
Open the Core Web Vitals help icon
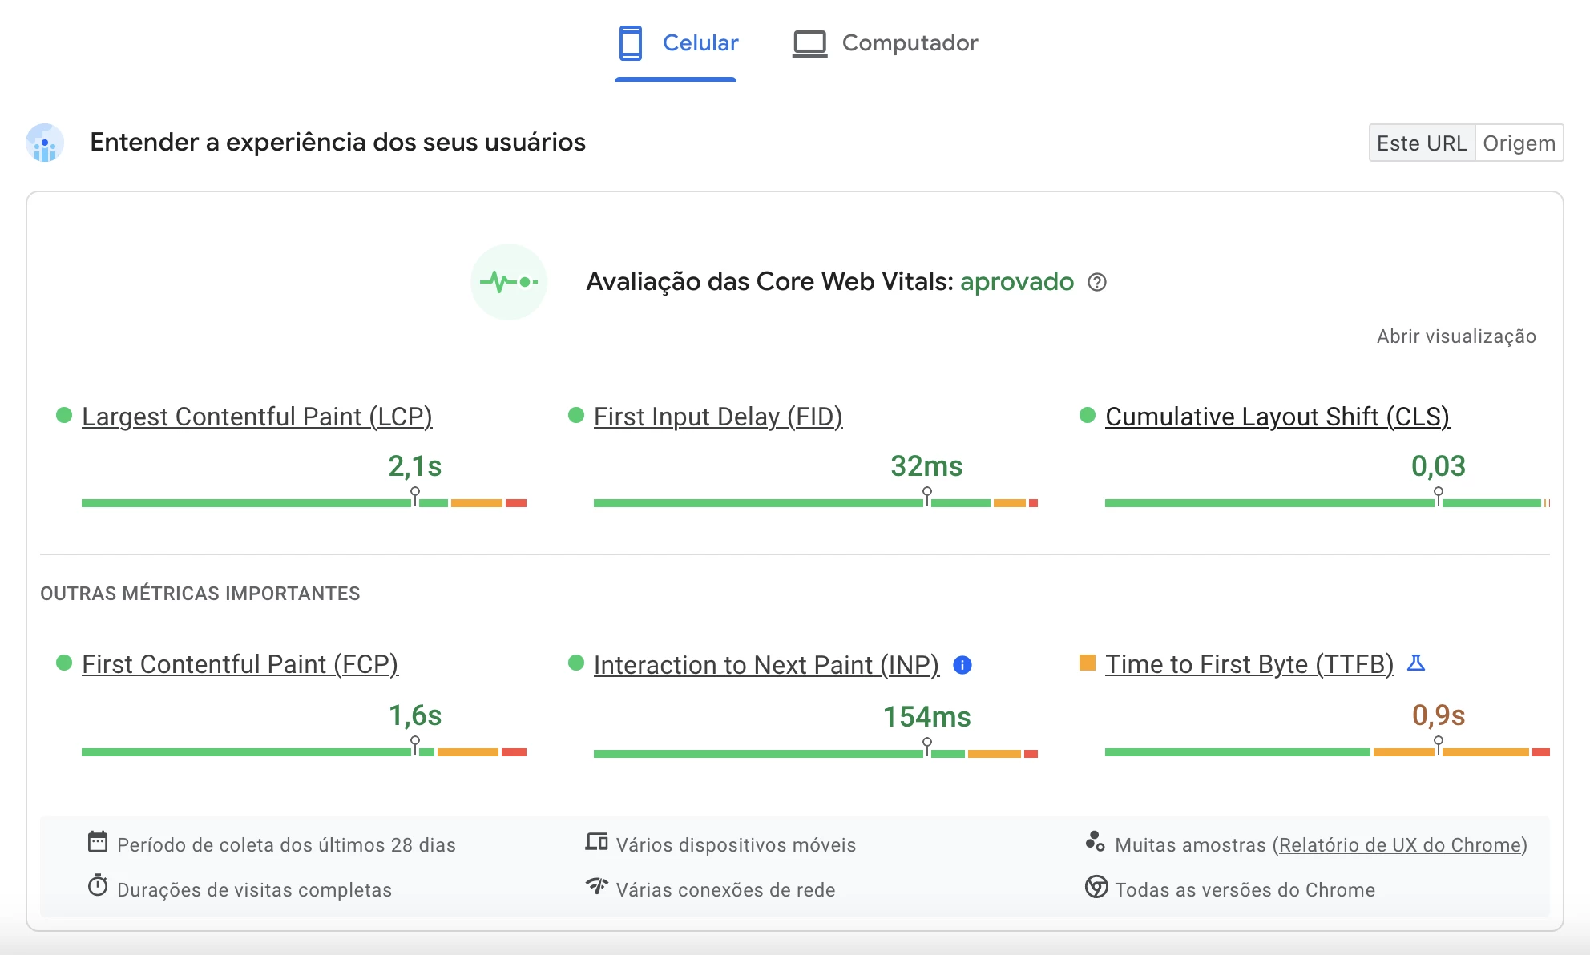coord(1097,282)
